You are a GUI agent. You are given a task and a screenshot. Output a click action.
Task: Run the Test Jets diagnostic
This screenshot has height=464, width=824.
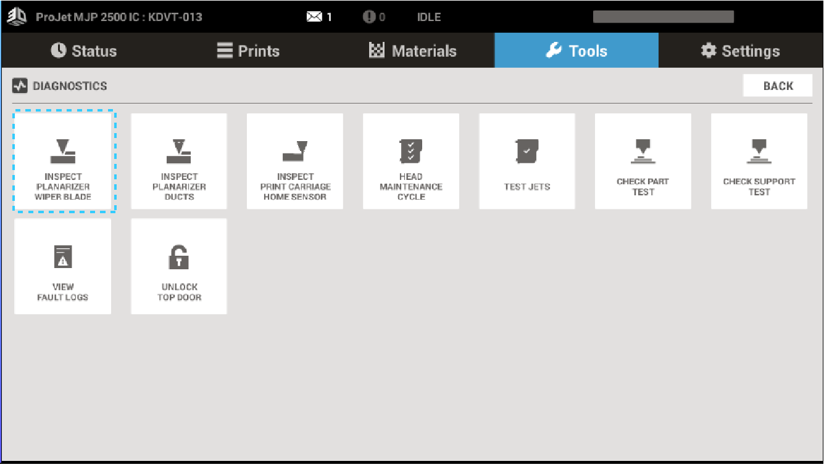[527, 161]
